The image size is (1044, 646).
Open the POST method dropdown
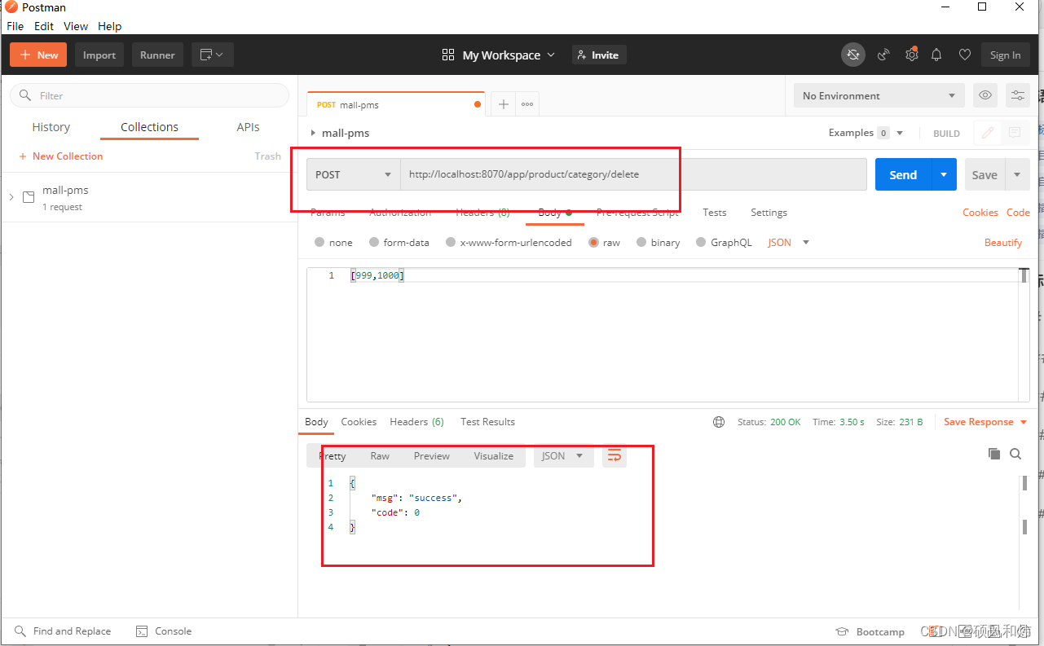point(353,174)
